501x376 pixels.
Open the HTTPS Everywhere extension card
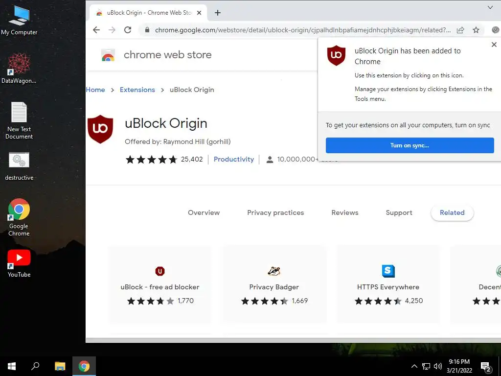point(388,284)
